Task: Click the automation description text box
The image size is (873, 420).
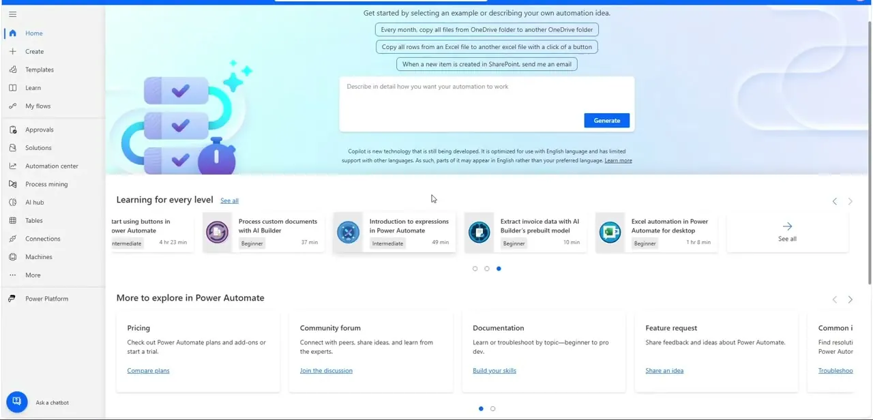Action: tap(487, 104)
